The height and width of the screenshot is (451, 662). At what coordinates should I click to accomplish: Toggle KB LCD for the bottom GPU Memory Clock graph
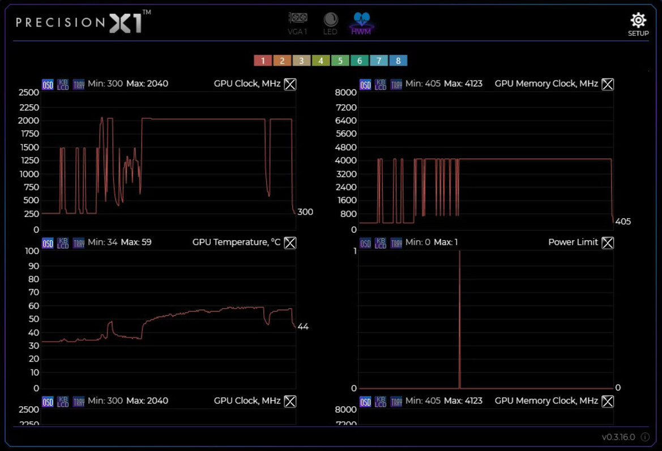coord(381,401)
